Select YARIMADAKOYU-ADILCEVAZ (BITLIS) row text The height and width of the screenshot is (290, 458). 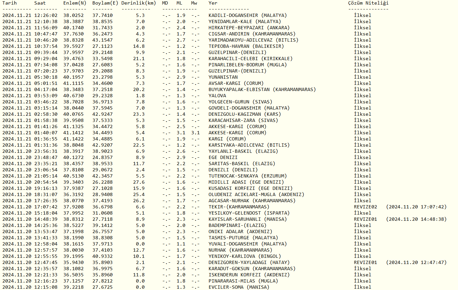point(253,40)
